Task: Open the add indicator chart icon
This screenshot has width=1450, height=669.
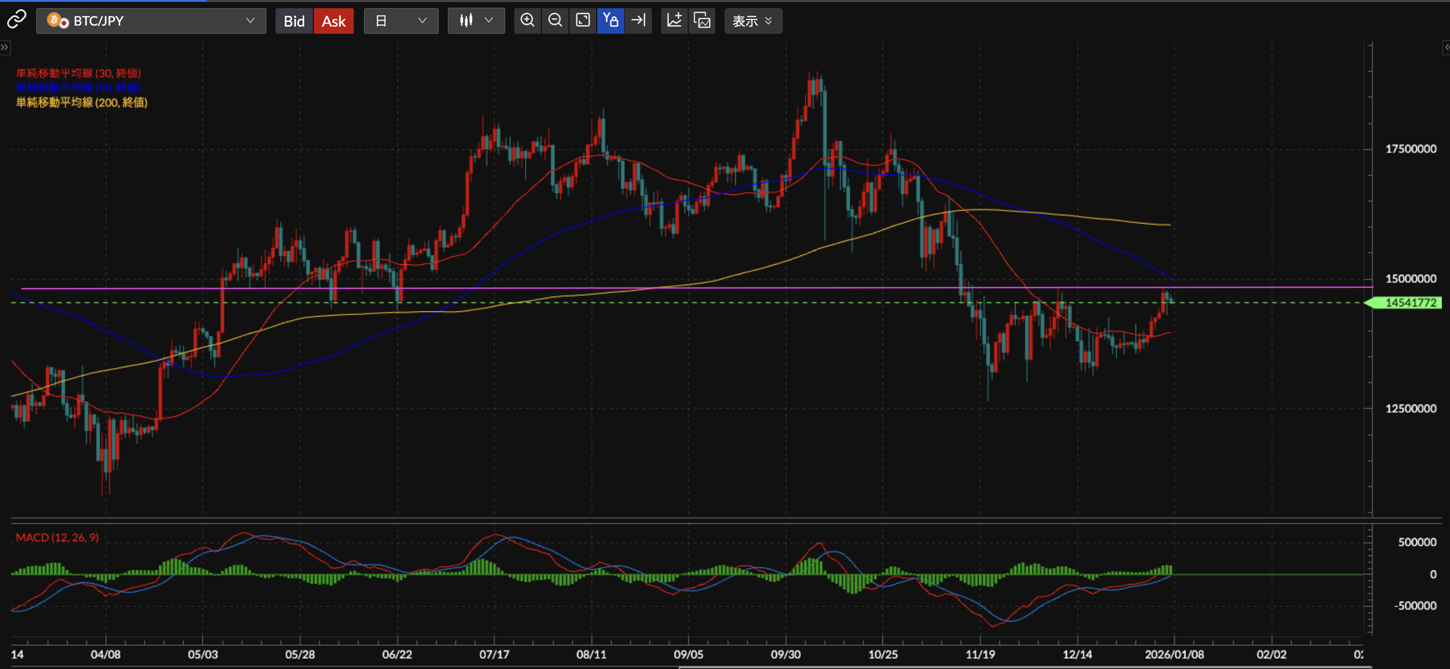Action: point(674,21)
